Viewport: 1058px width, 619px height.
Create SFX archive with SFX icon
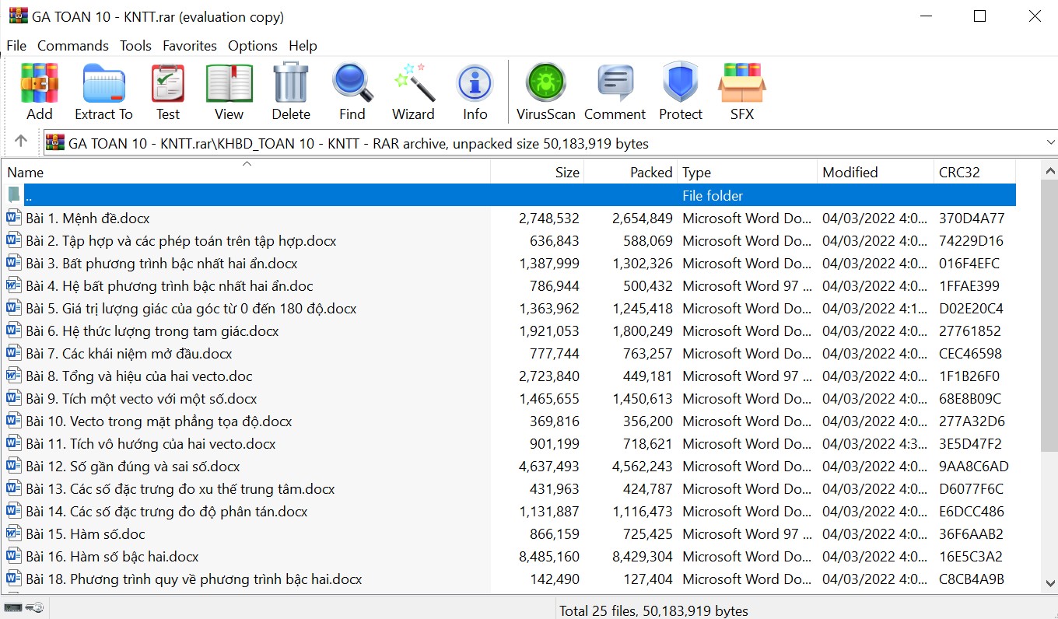point(742,92)
